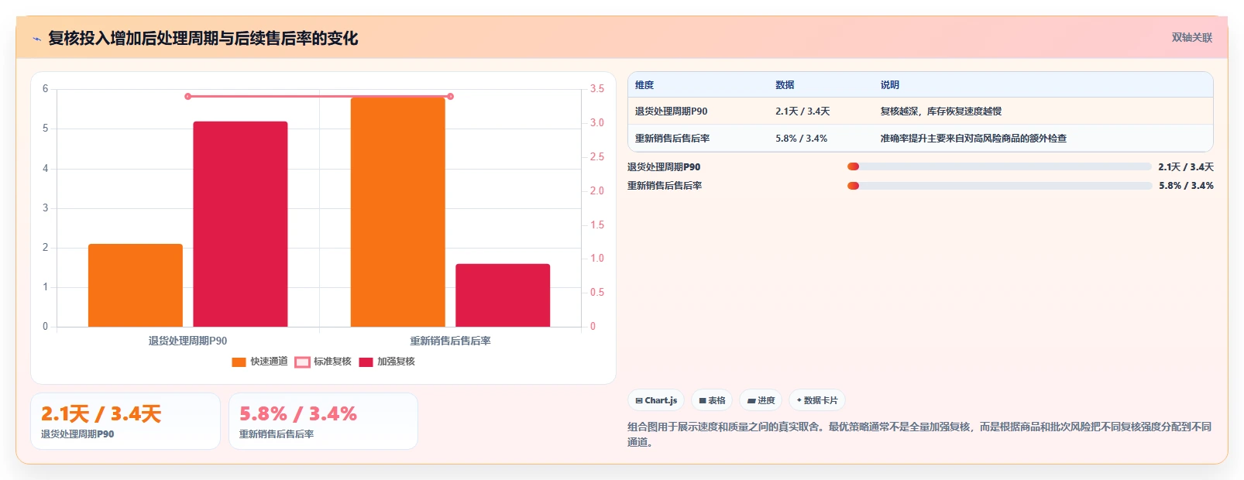The width and height of the screenshot is (1244, 480).
Task: Toggle the 加强复核 legend item
Action: (387, 362)
